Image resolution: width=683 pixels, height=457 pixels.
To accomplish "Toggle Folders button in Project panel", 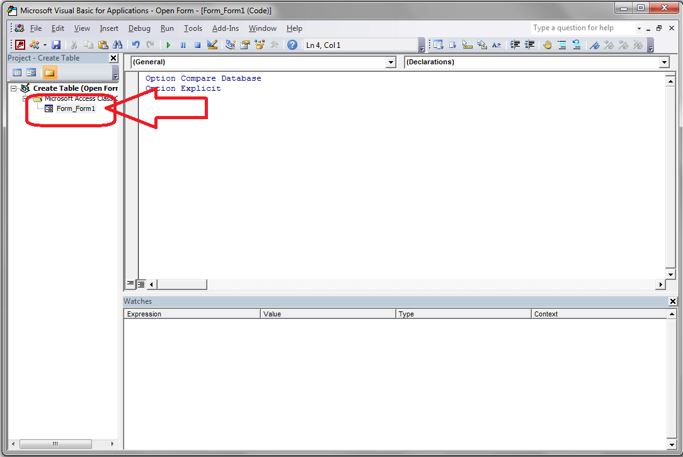I will pos(49,72).
